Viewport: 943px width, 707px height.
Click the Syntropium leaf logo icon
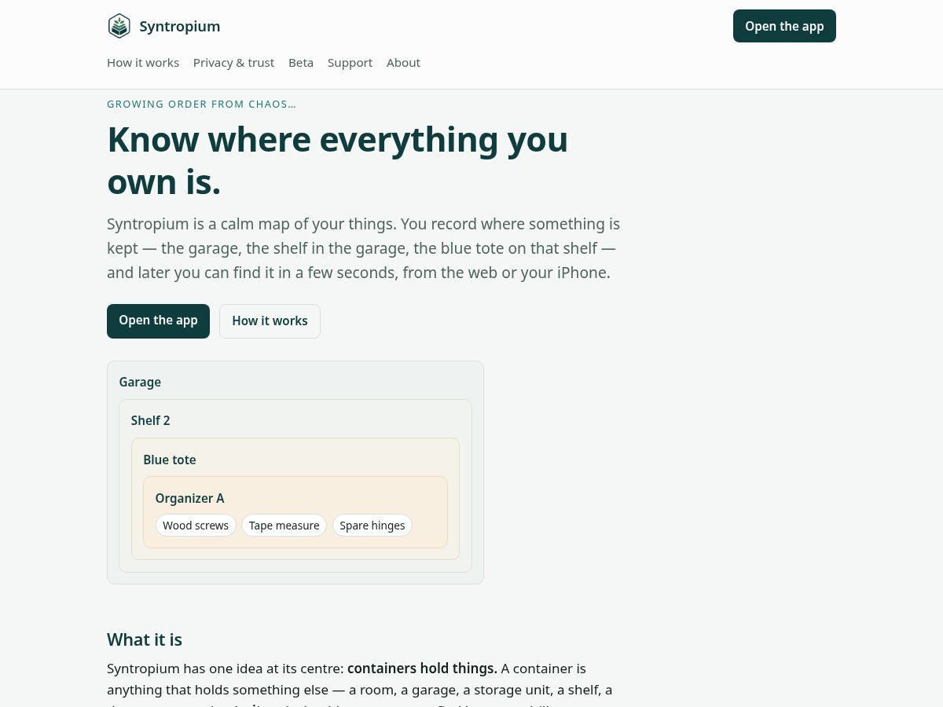[119, 26]
